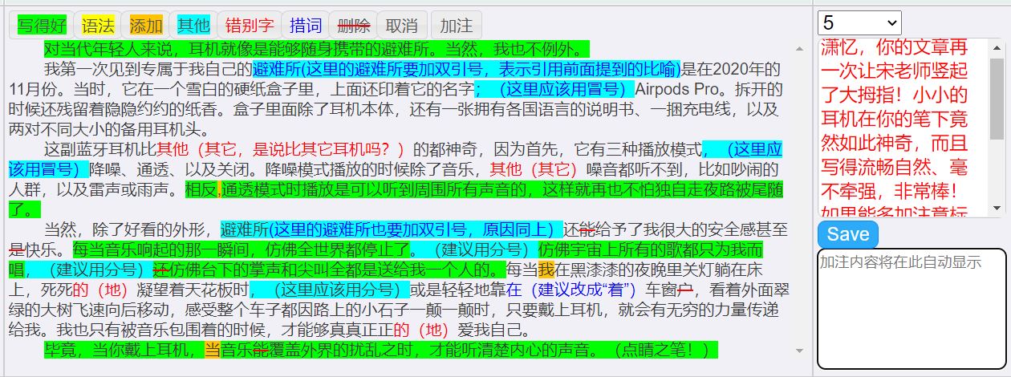This screenshot has height=377, width=1011.
Task: Click the highlighted first sentence 对当代年轻人来说
Action: 316,48
